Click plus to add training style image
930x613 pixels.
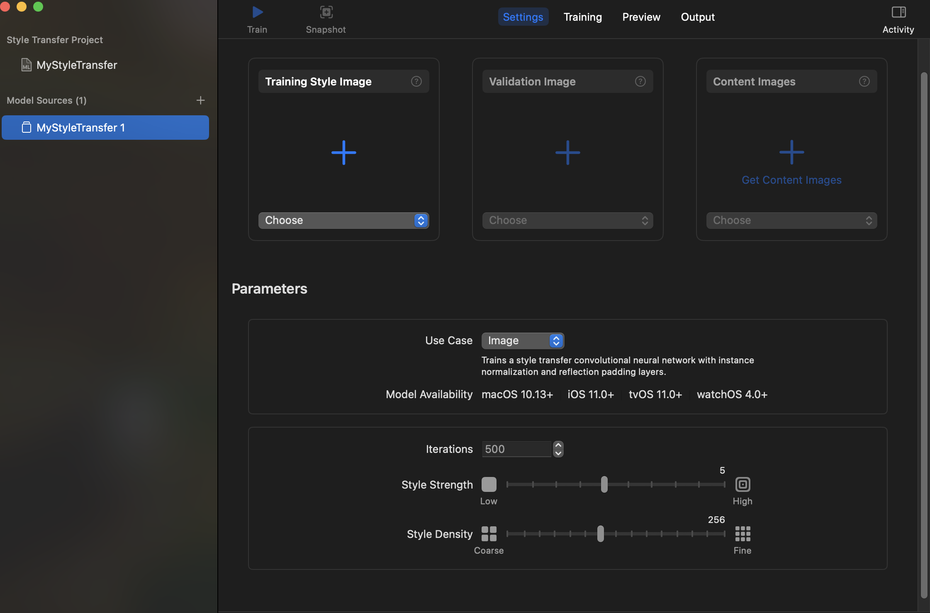click(343, 153)
